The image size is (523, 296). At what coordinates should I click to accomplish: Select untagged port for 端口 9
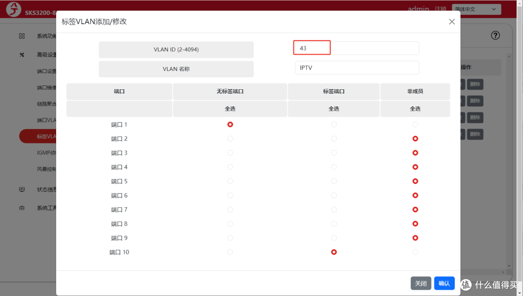230,238
